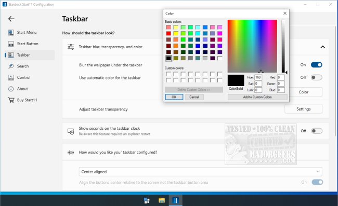Select About in sidebar
The image size is (338, 206).
[x=22, y=89]
